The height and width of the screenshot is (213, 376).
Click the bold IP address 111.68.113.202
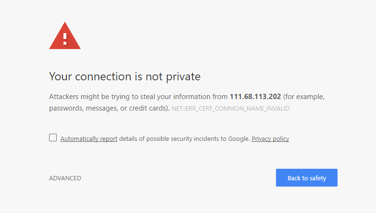point(255,97)
